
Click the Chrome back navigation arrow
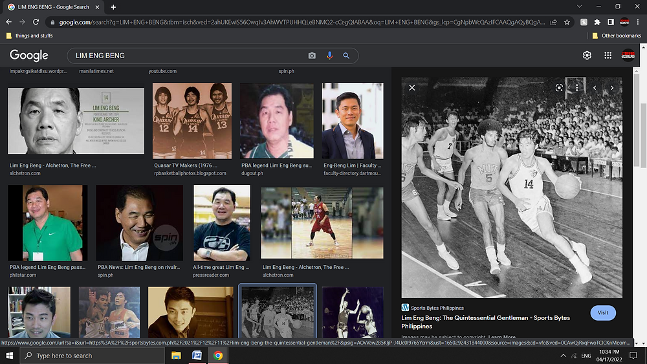click(8, 22)
